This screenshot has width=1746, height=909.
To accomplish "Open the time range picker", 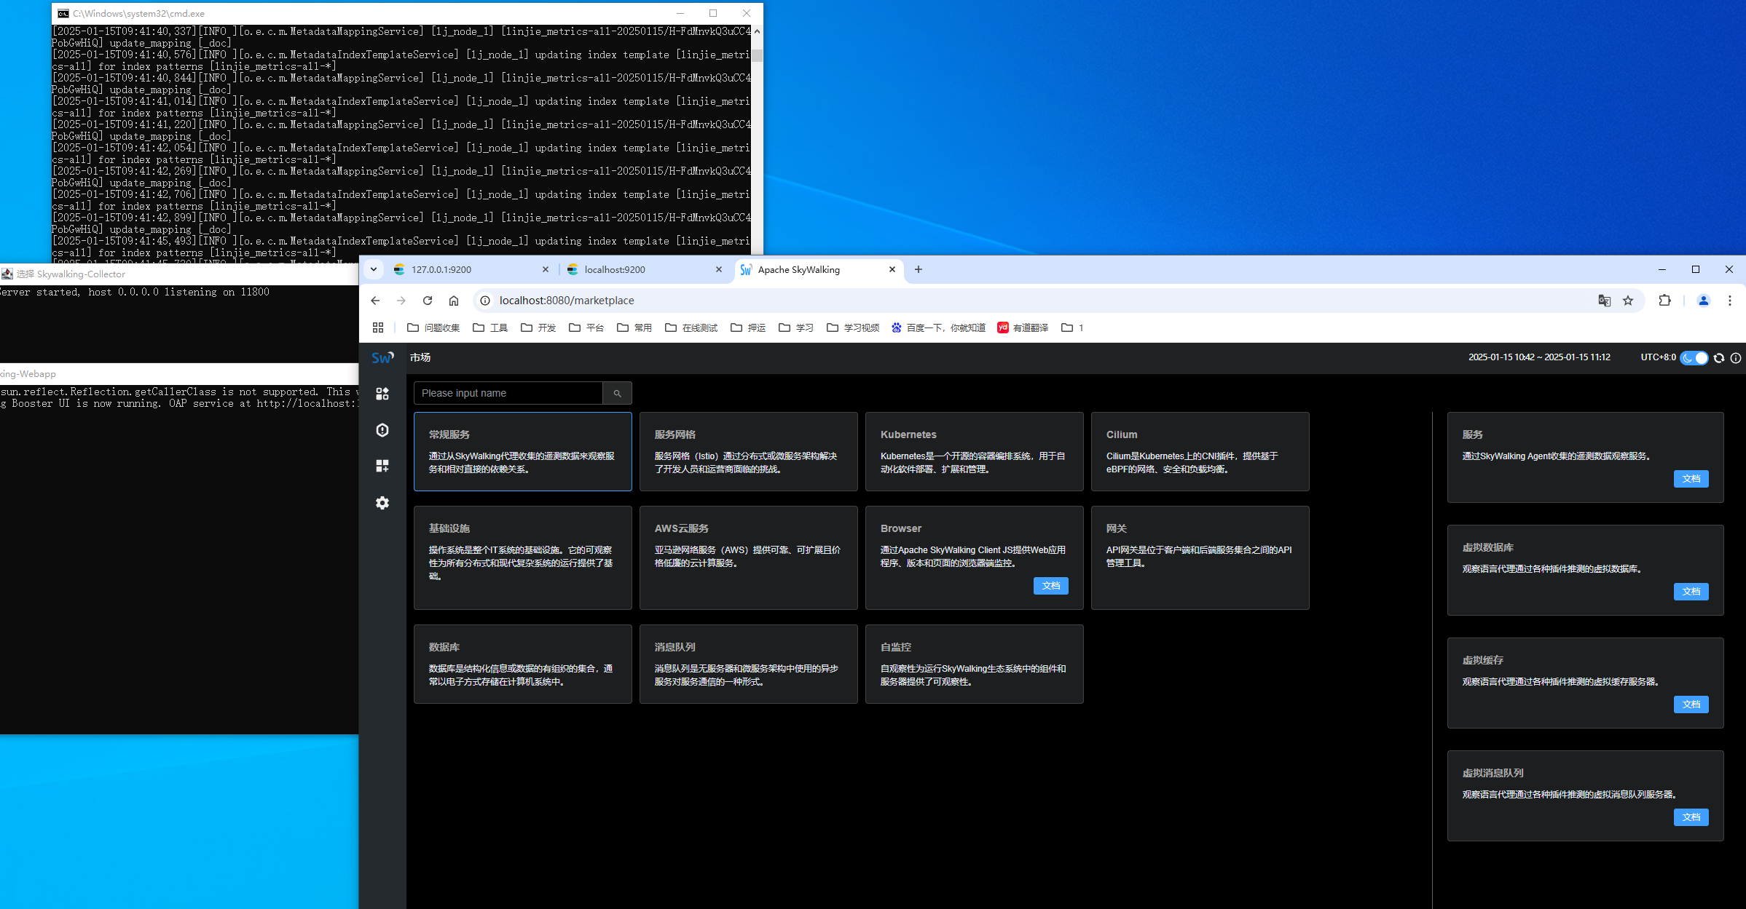I will pos(1538,357).
